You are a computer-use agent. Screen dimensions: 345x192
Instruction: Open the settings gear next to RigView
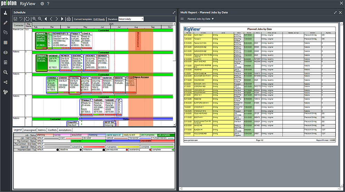(42, 4)
